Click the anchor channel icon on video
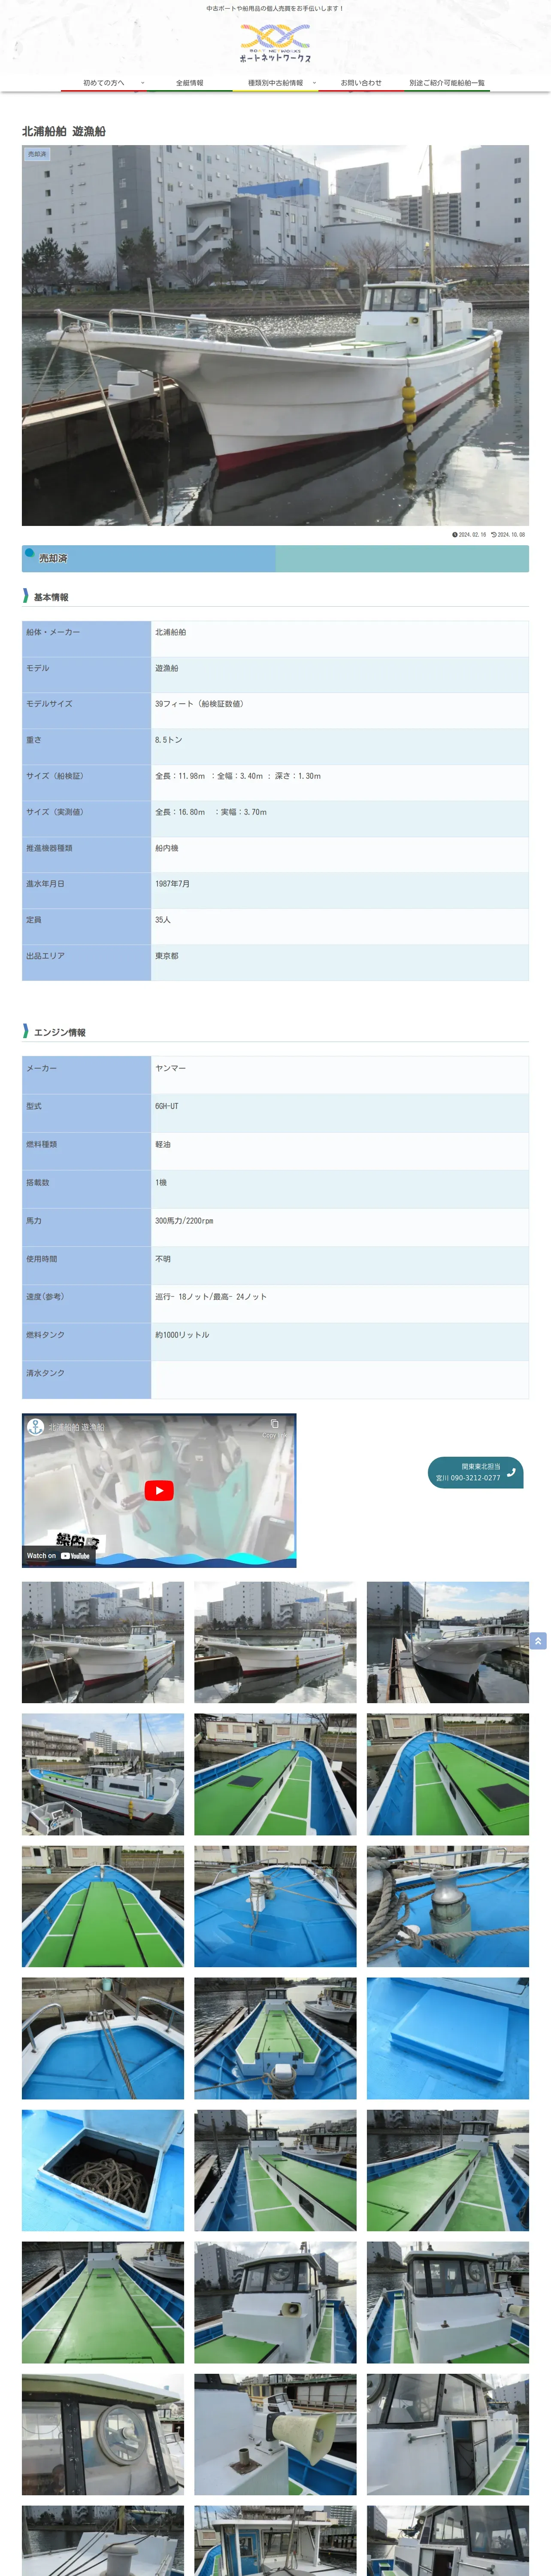The height and width of the screenshot is (2576, 551). coord(35,1427)
